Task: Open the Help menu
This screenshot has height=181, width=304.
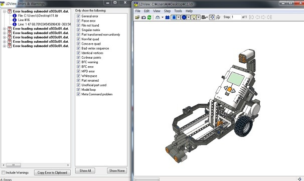Action: (189, 11)
